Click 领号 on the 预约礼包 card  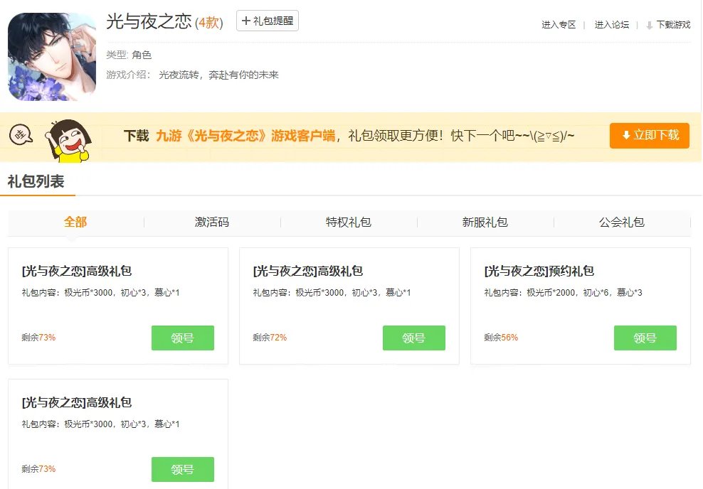tap(645, 338)
